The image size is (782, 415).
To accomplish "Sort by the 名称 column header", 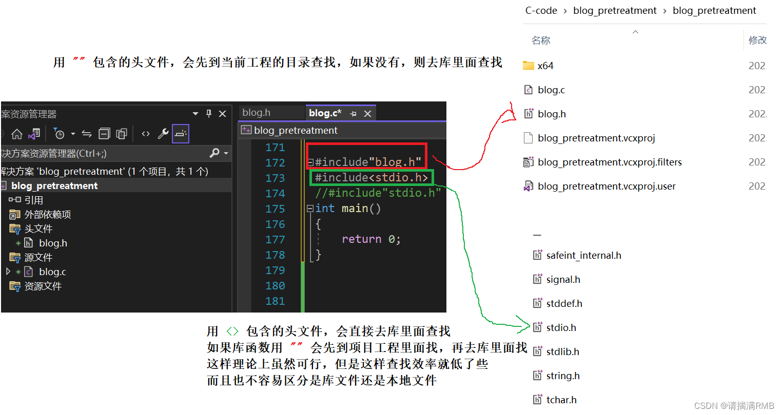I will [541, 40].
